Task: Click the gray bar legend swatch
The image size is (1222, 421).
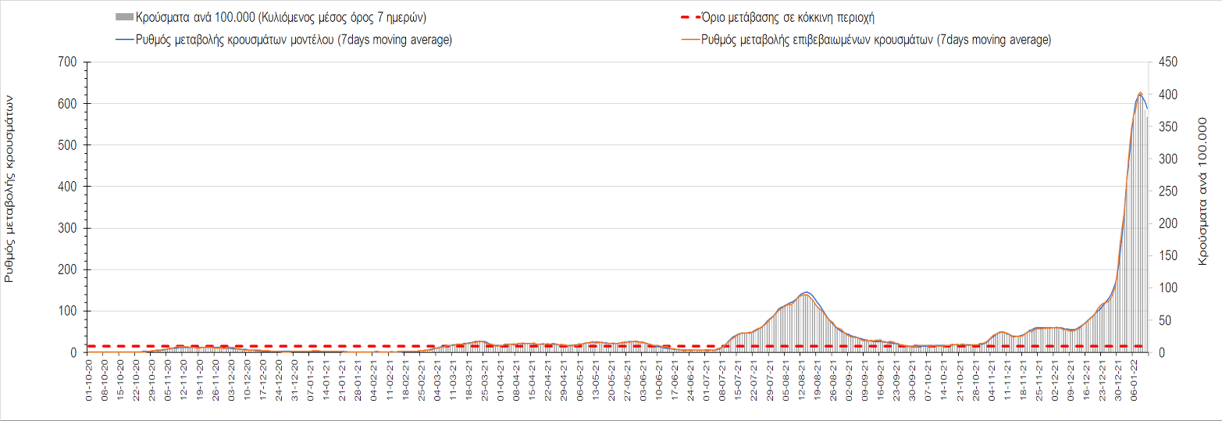Action: 123,17
